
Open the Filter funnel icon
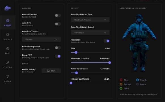coord(8,77)
